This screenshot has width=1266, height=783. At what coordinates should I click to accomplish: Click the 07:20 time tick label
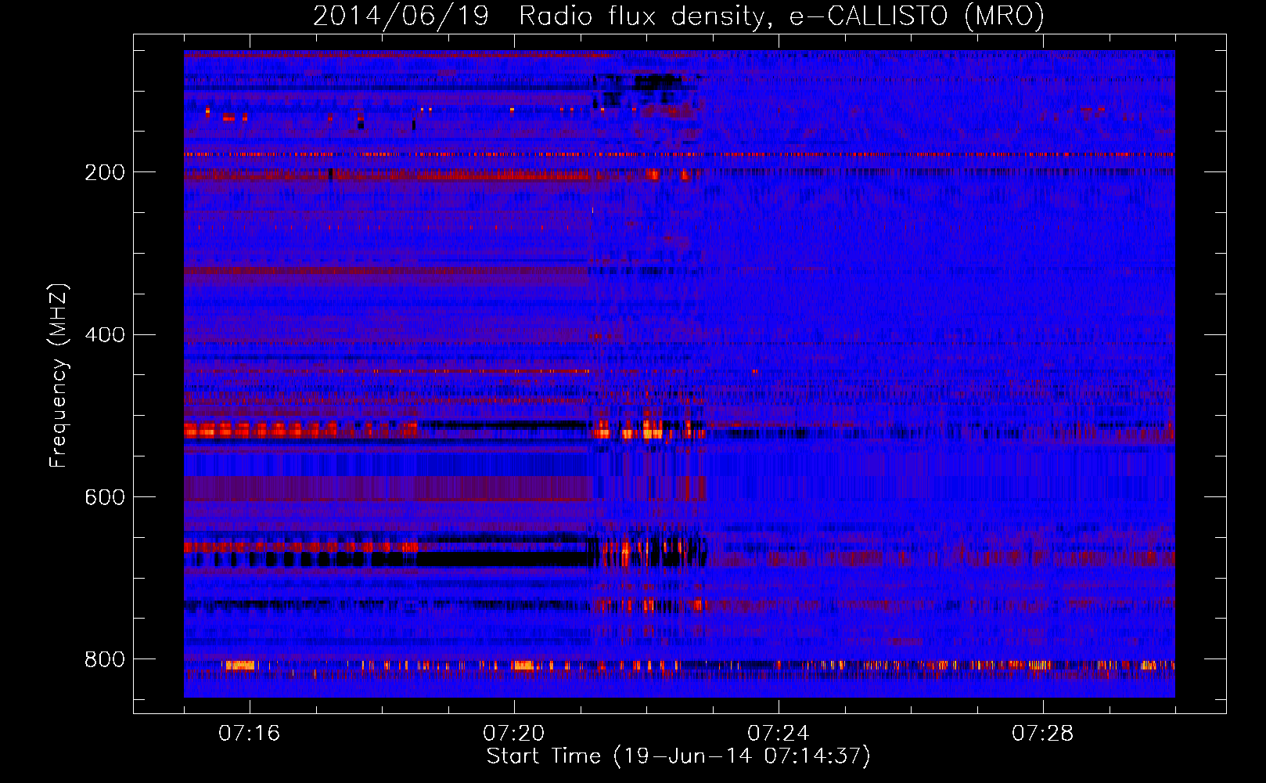coord(513,734)
